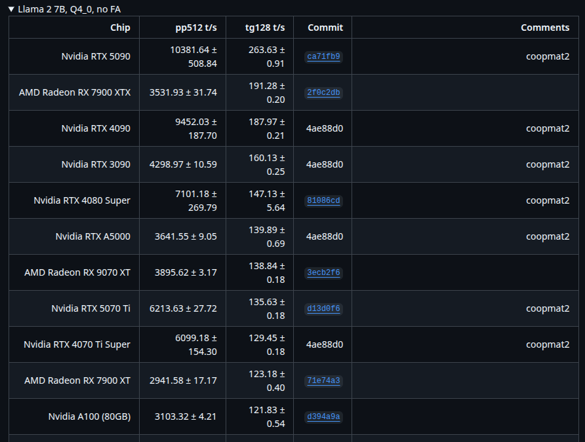
Task: Click the 4ae88d0 commit in RTX 3090 row
Action: pyautogui.click(x=325, y=164)
